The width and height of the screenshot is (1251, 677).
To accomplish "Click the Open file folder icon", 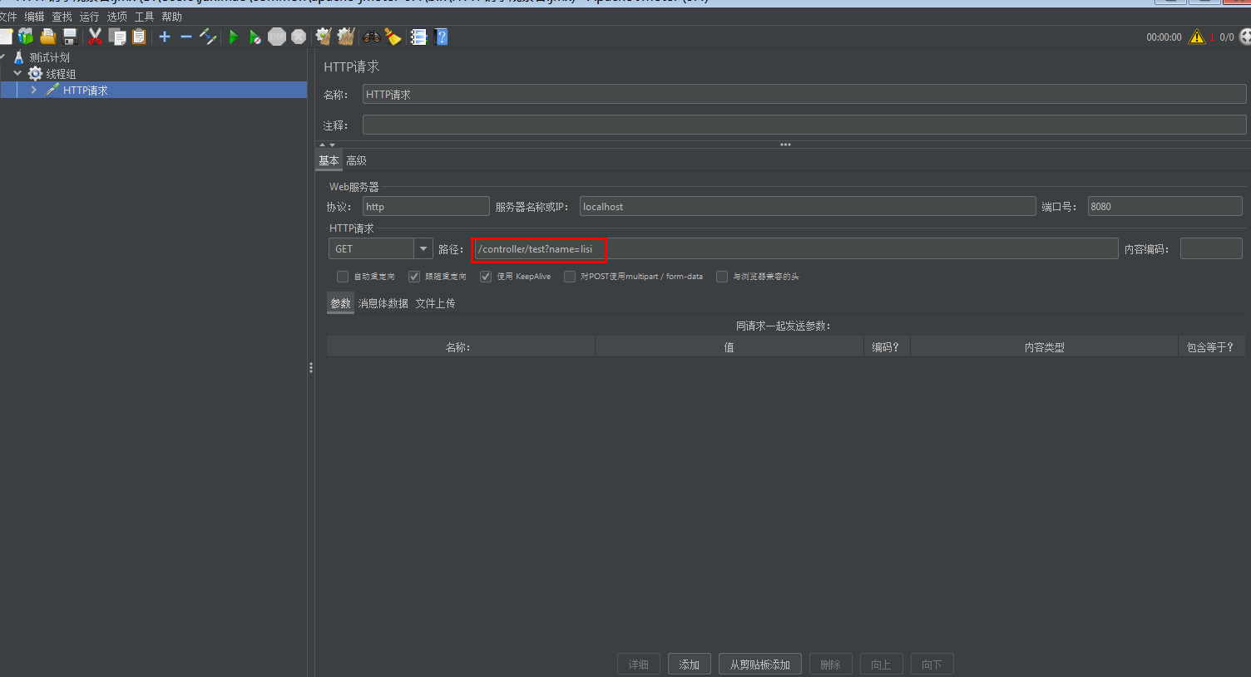I will [48, 37].
